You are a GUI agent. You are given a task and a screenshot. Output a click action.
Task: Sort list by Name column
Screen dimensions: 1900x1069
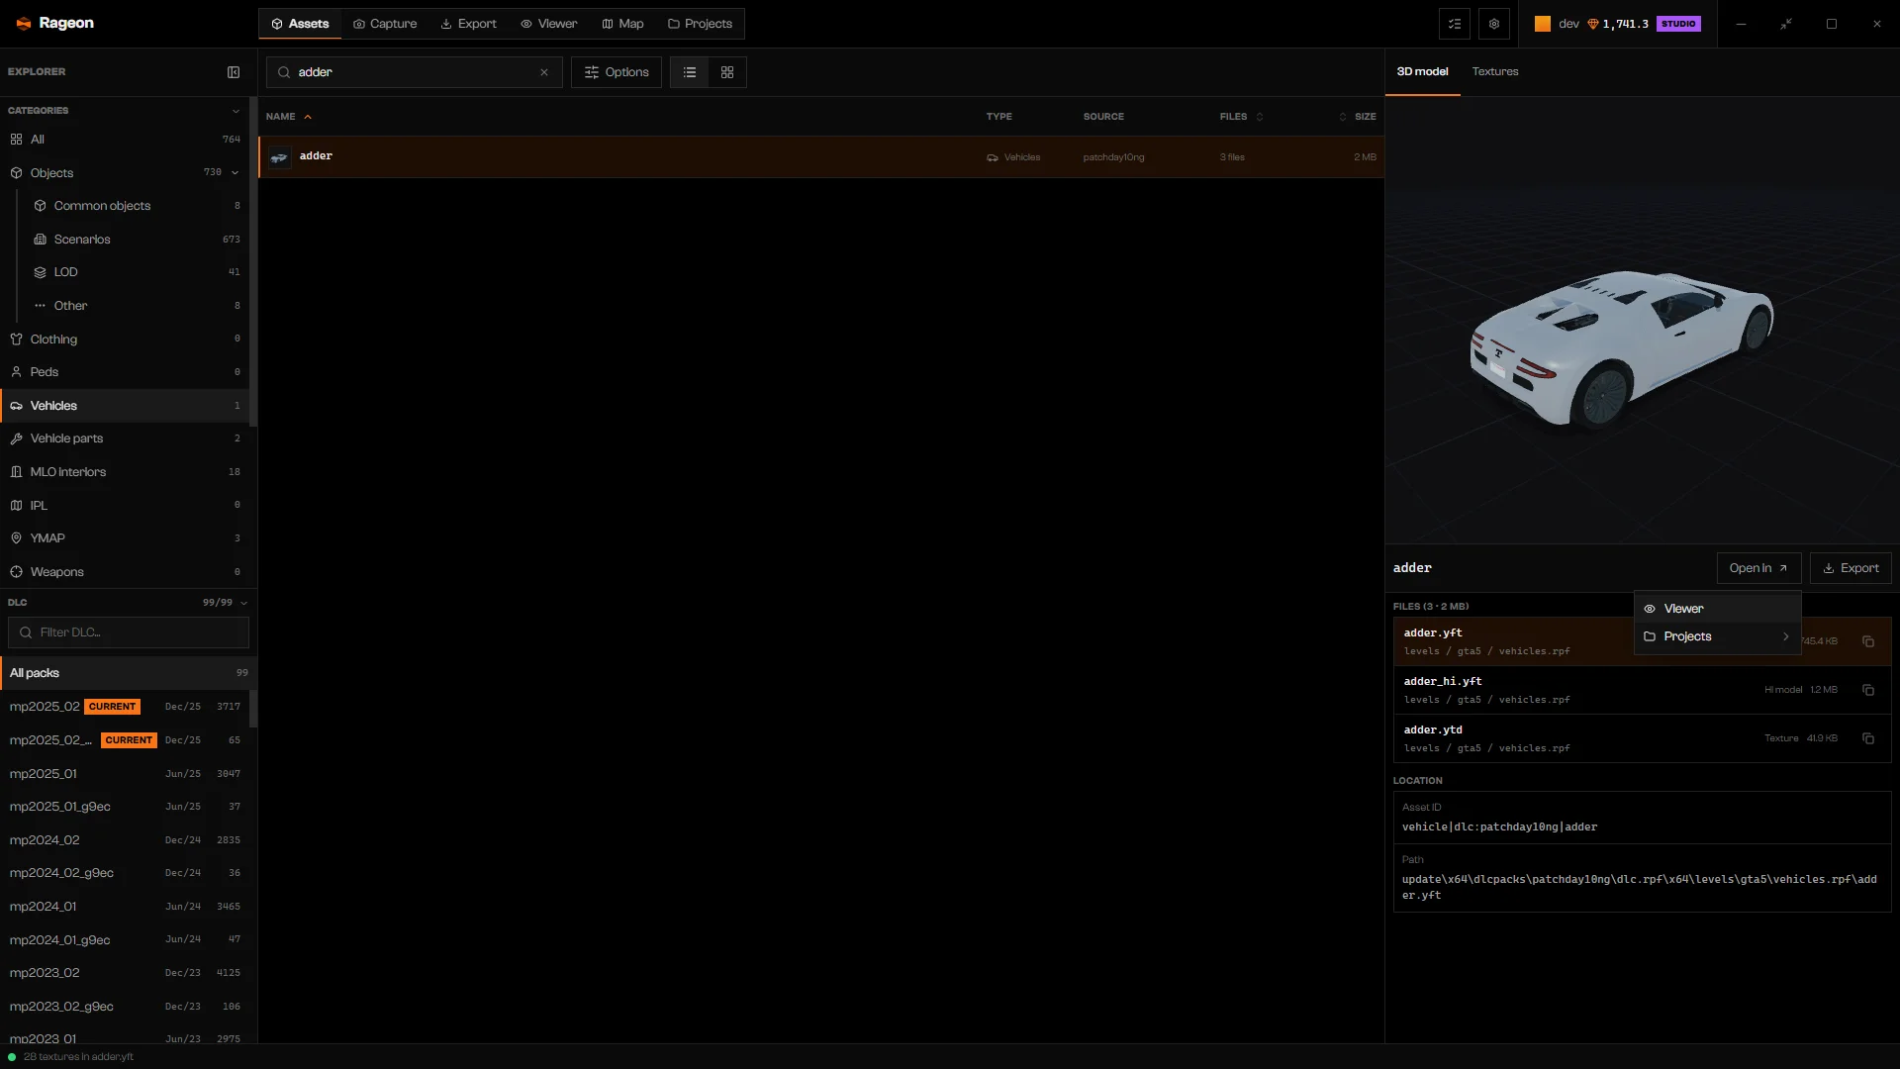click(289, 117)
